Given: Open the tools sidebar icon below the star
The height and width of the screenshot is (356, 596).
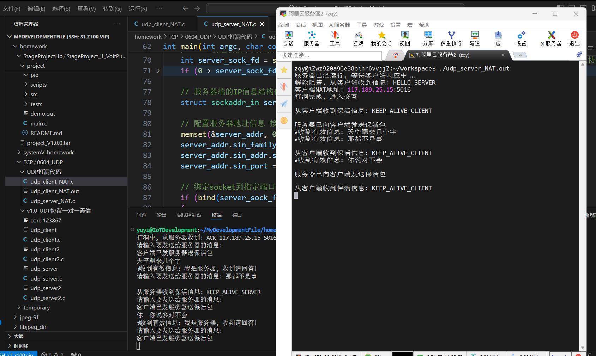Looking at the screenshot, I should (284, 87).
